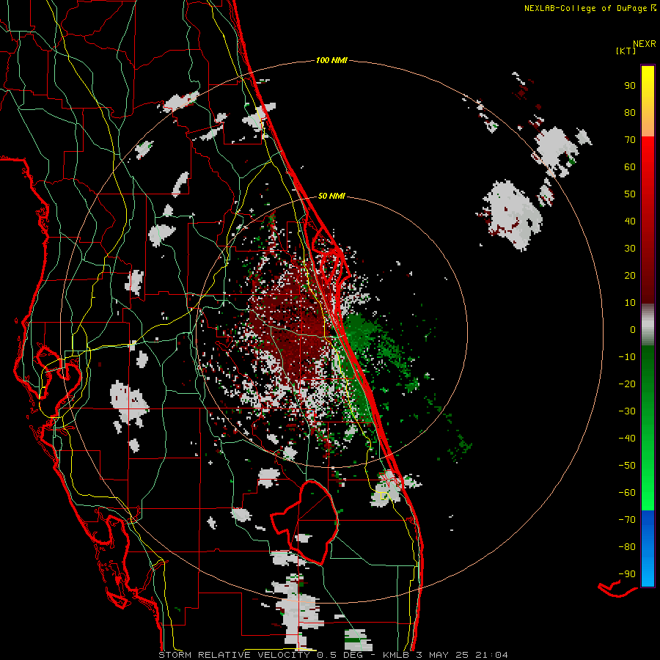
Task: Click the -60 value on the velocity scale
Action: 627,493
